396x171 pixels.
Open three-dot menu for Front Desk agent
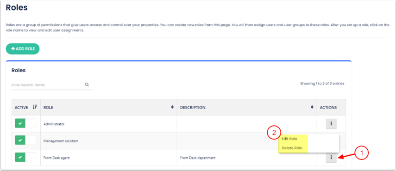pos(331,158)
